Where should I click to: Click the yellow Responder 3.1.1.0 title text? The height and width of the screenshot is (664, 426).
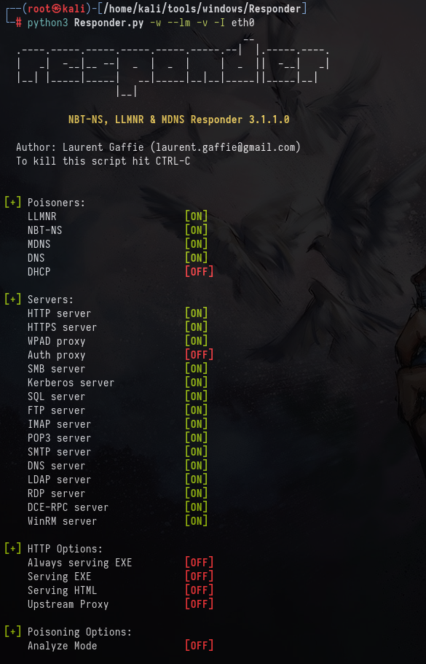pyautogui.click(x=179, y=120)
